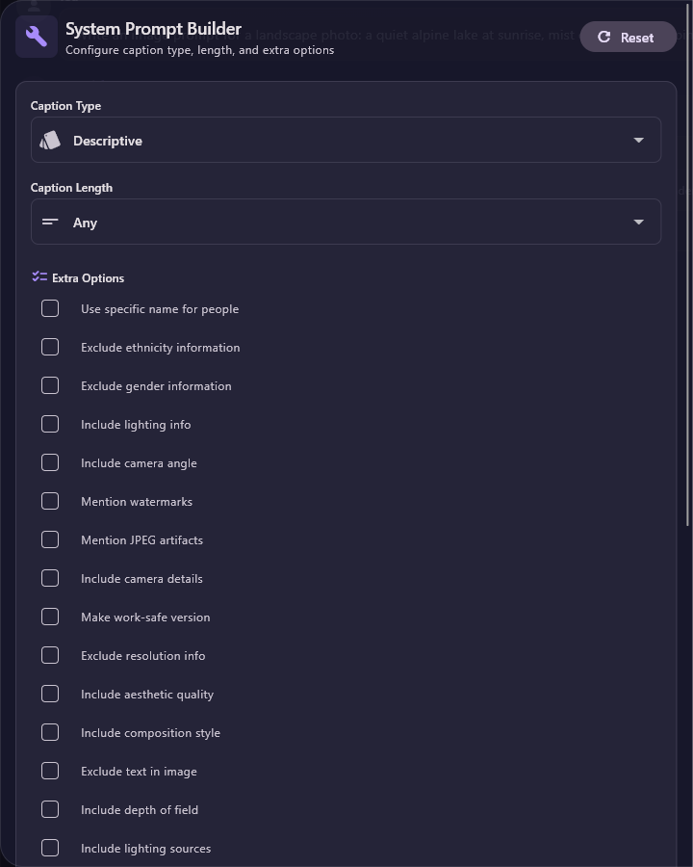Viewport: 693px width, 867px height.
Task: Check Exclude ethnicity information
Action: [x=50, y=347]
